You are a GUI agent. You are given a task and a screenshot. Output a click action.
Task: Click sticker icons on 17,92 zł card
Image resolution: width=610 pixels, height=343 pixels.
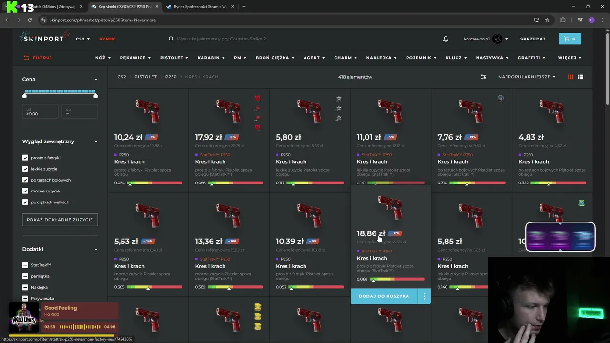257,112
